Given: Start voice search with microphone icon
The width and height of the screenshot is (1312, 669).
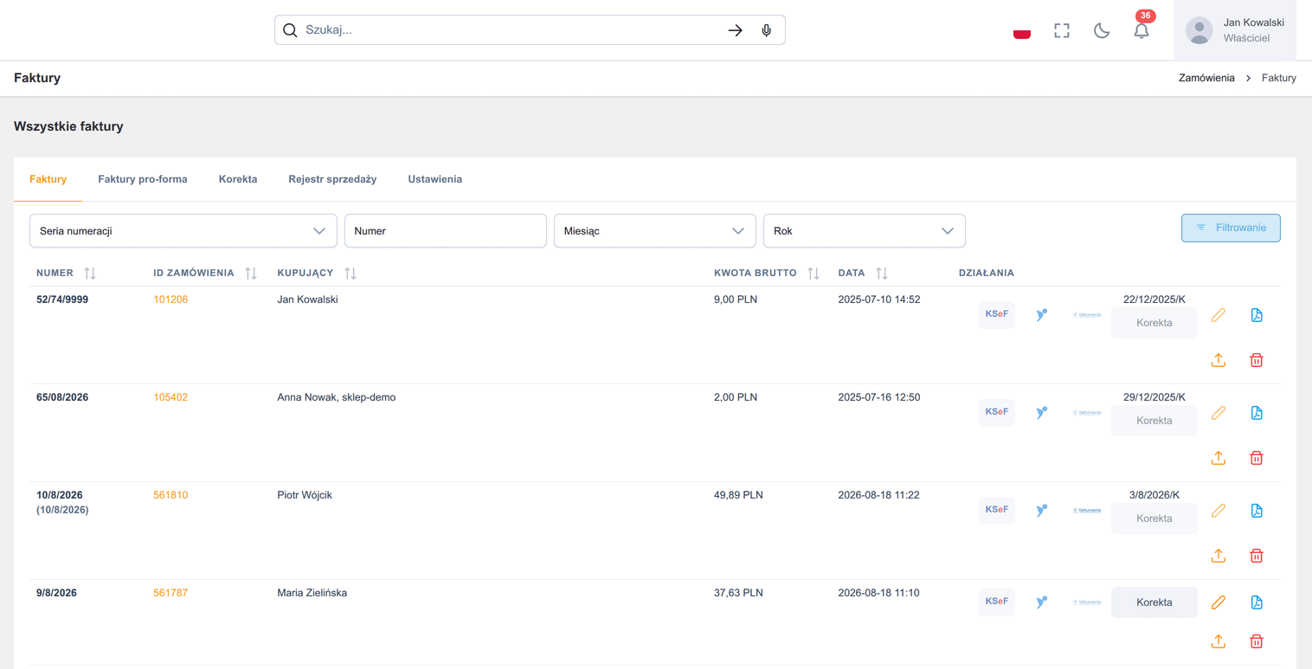Looking at the screenshot, I should coord(767,30).
